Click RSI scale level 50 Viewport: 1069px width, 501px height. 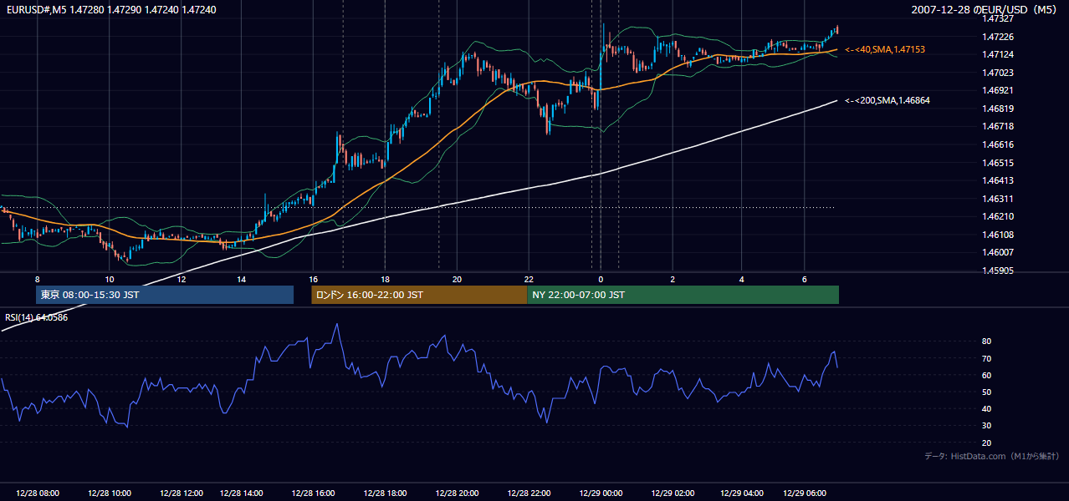pyautogui.click(x=987, y=392)
